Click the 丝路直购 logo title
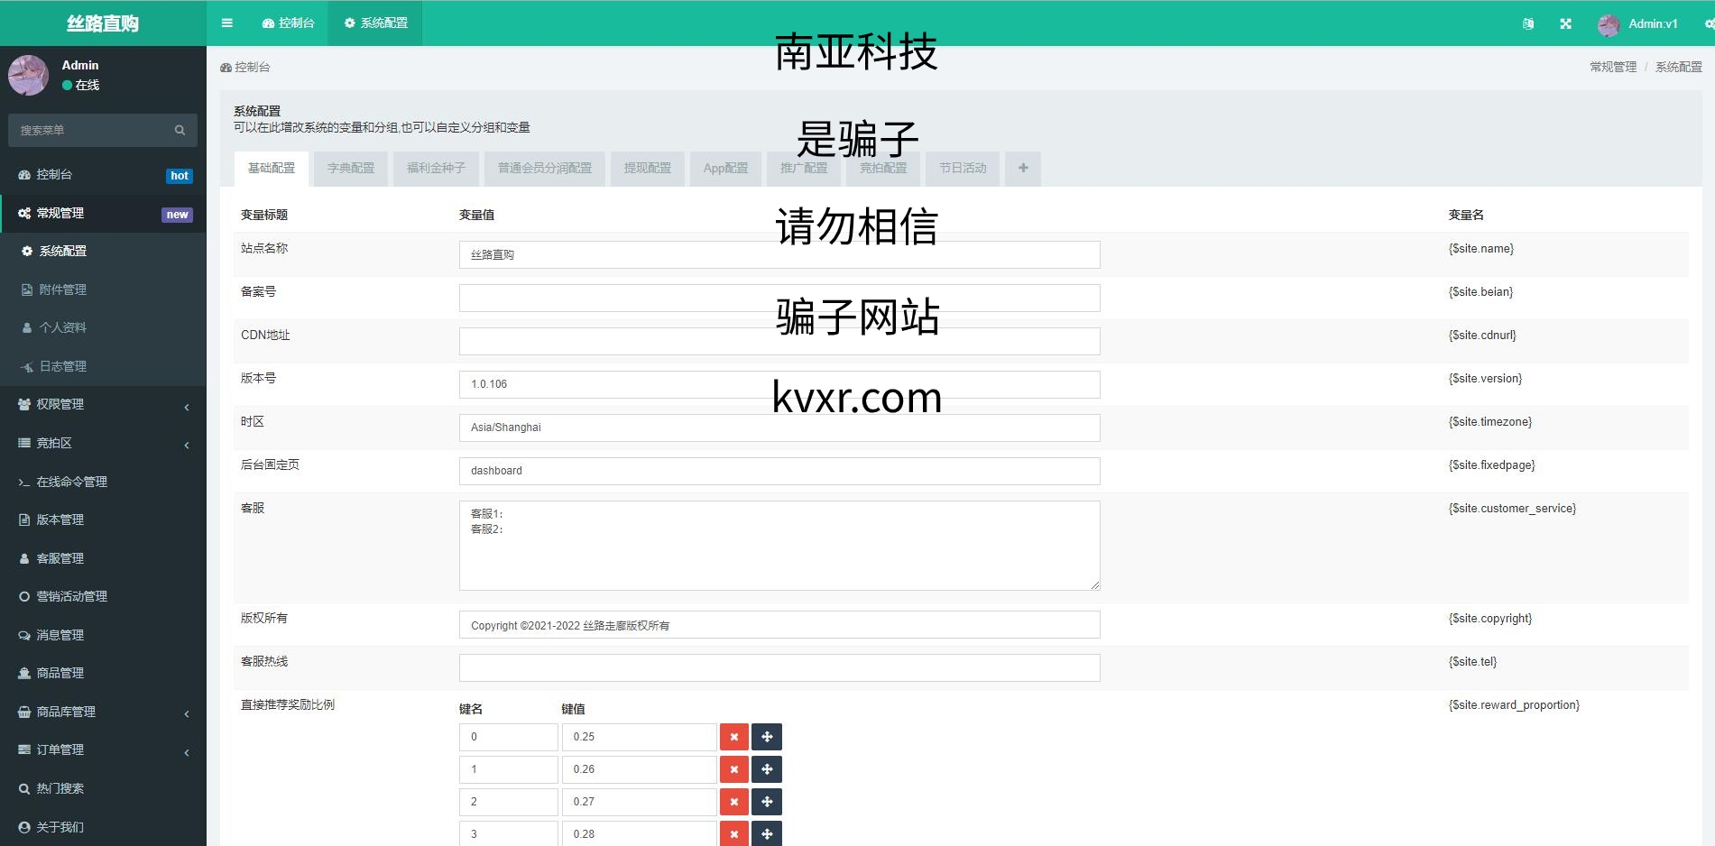Image resolution: width=1715 pixels, height=846 pixels. (x=103, y=23)
